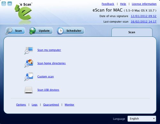Open the Quarantined link
The width and height of the screenshot is (160, 124).
[x=51, y=105]
